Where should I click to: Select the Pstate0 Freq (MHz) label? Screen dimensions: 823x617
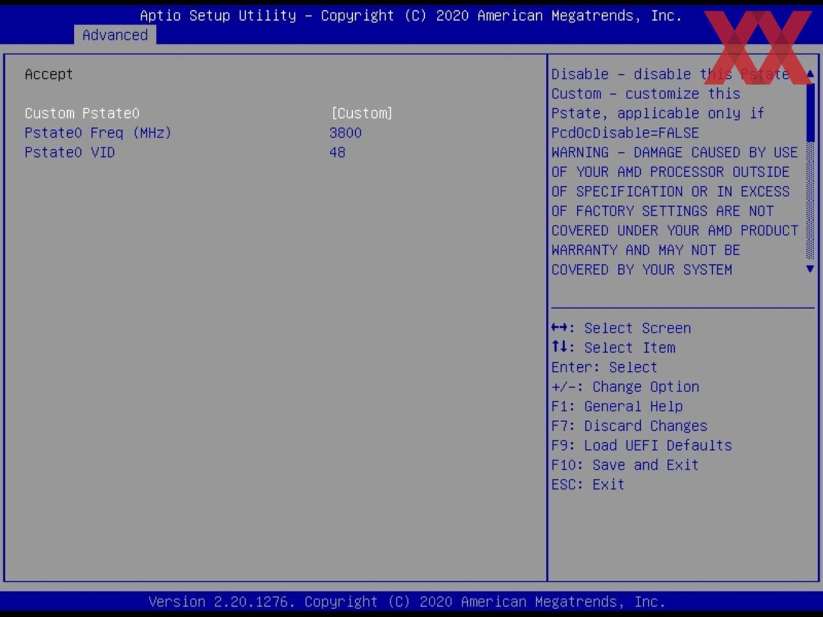(x=98, y=133)
